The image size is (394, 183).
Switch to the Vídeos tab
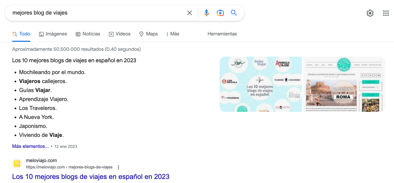(120, 34)
